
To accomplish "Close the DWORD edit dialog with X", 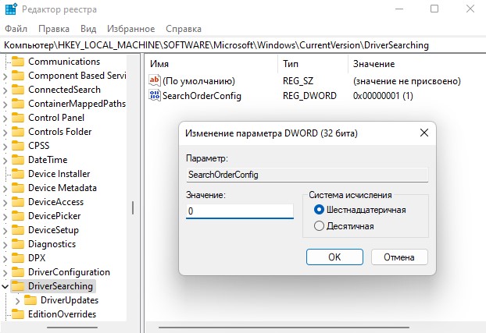I will click(x=424, y=133).
